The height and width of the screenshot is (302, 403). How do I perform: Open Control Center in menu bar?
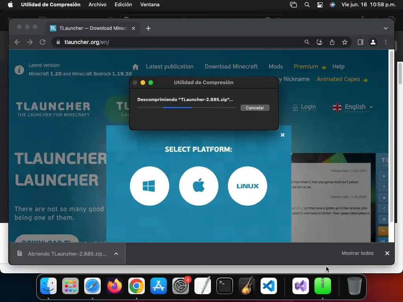pos(320,5)
